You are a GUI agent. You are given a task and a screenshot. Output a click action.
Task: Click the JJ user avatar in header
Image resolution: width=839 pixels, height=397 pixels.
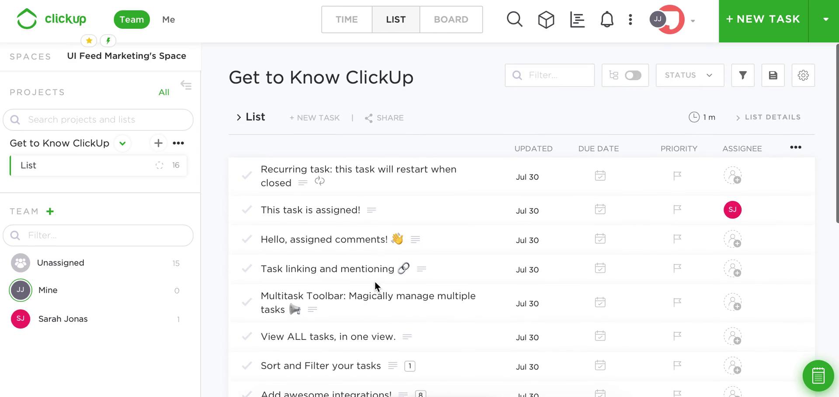click(x=658, y=19)
